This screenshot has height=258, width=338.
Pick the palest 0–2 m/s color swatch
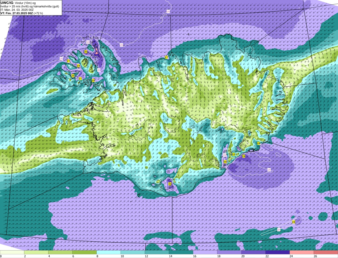tap(12, 252)
